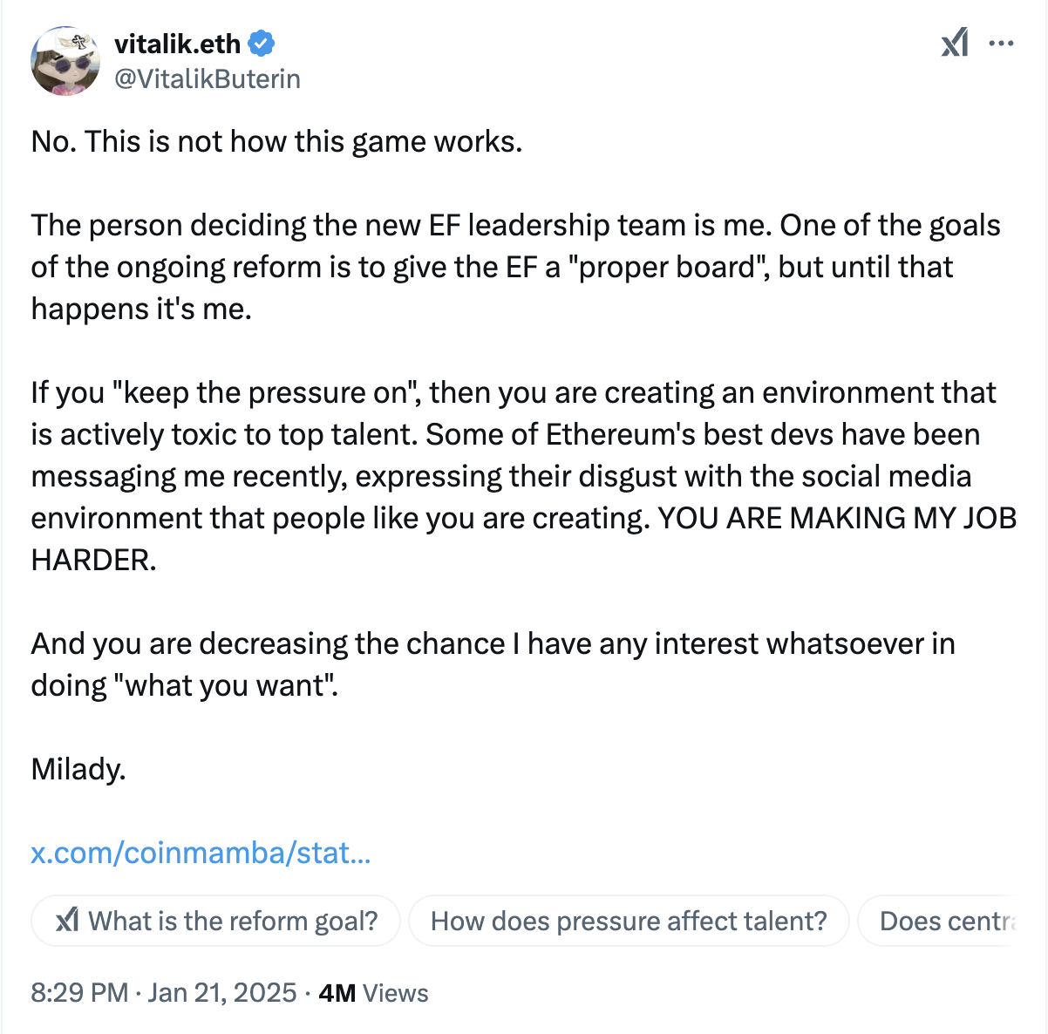Open the Grok explain-post icon
This screenshot has height=1034, width=1048.
[x=955, y=42]
